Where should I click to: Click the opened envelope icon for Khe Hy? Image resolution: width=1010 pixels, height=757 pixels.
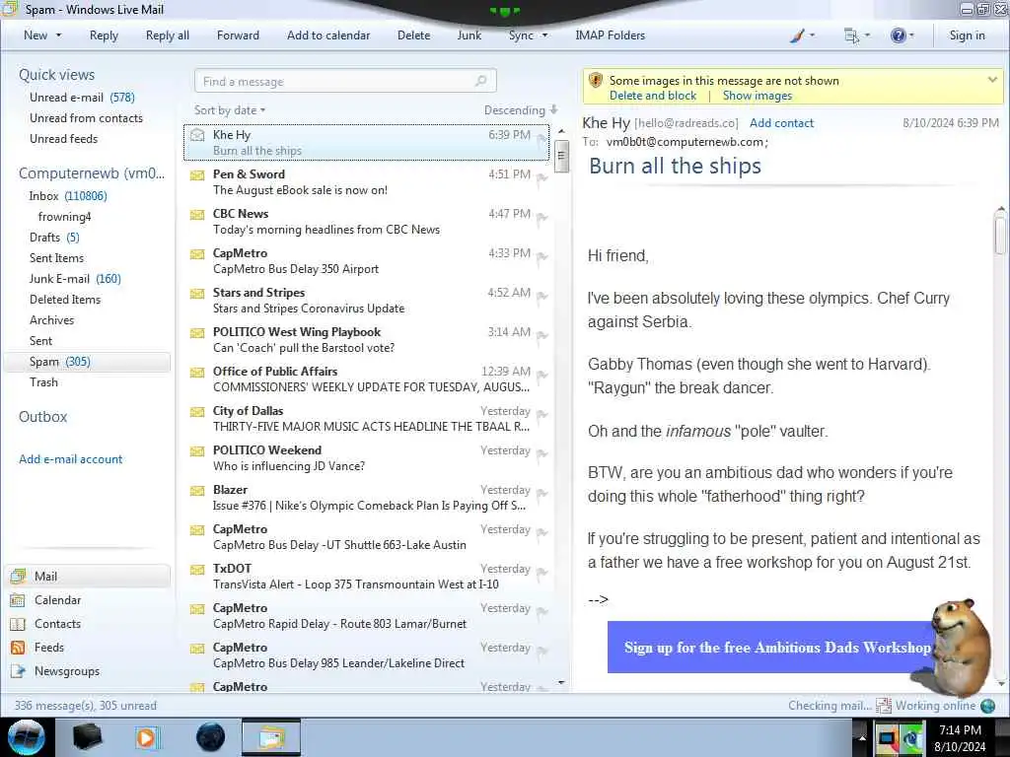[197, 135]
